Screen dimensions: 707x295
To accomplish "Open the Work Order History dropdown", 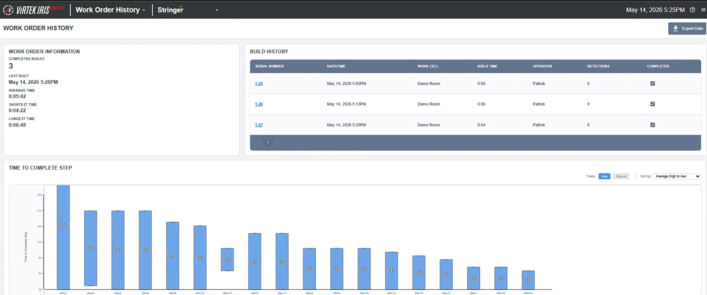I will [x=110, y=10].
